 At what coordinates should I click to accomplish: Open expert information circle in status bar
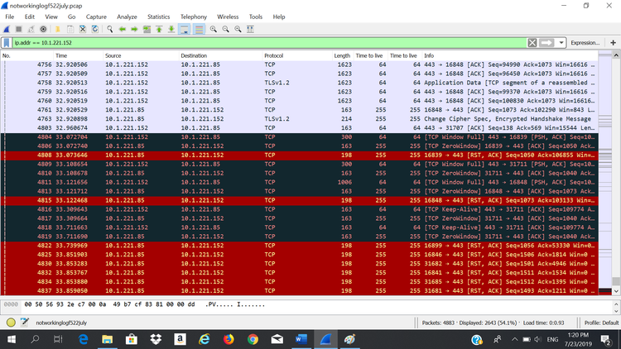[10, 323]
